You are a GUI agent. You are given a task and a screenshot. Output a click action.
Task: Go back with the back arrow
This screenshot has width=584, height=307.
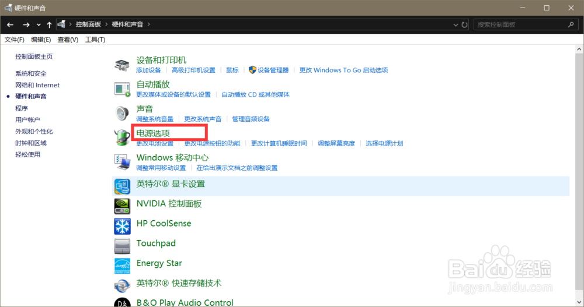(10, 24)
